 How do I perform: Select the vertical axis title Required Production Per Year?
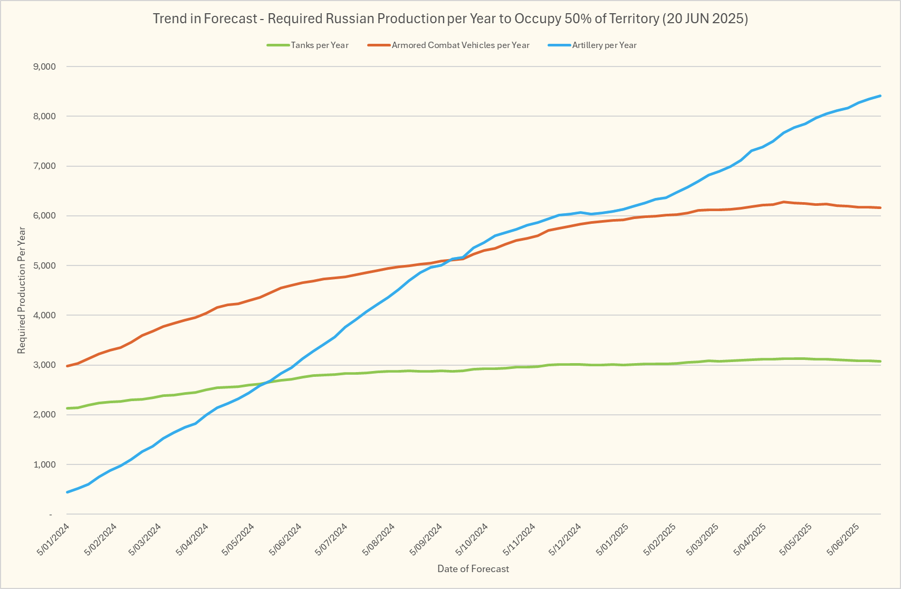click(x=22, y=290)
